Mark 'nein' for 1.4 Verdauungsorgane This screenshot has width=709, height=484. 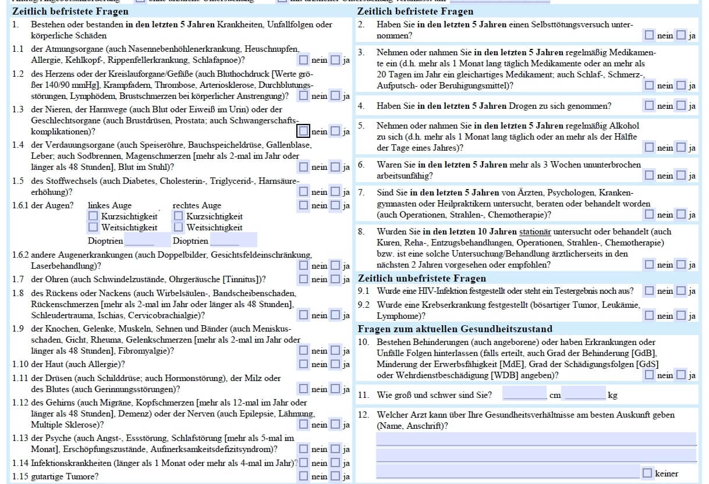[x=304, y=167]
